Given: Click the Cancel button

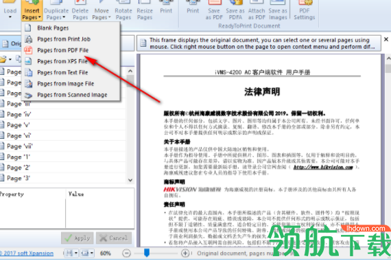Looking at the screenshot, I should click(x=114, y=238).
